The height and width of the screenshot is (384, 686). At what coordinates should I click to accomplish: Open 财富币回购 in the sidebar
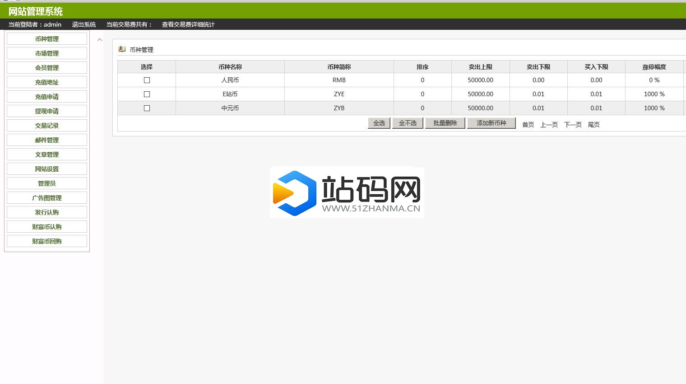tap(47, 241)
